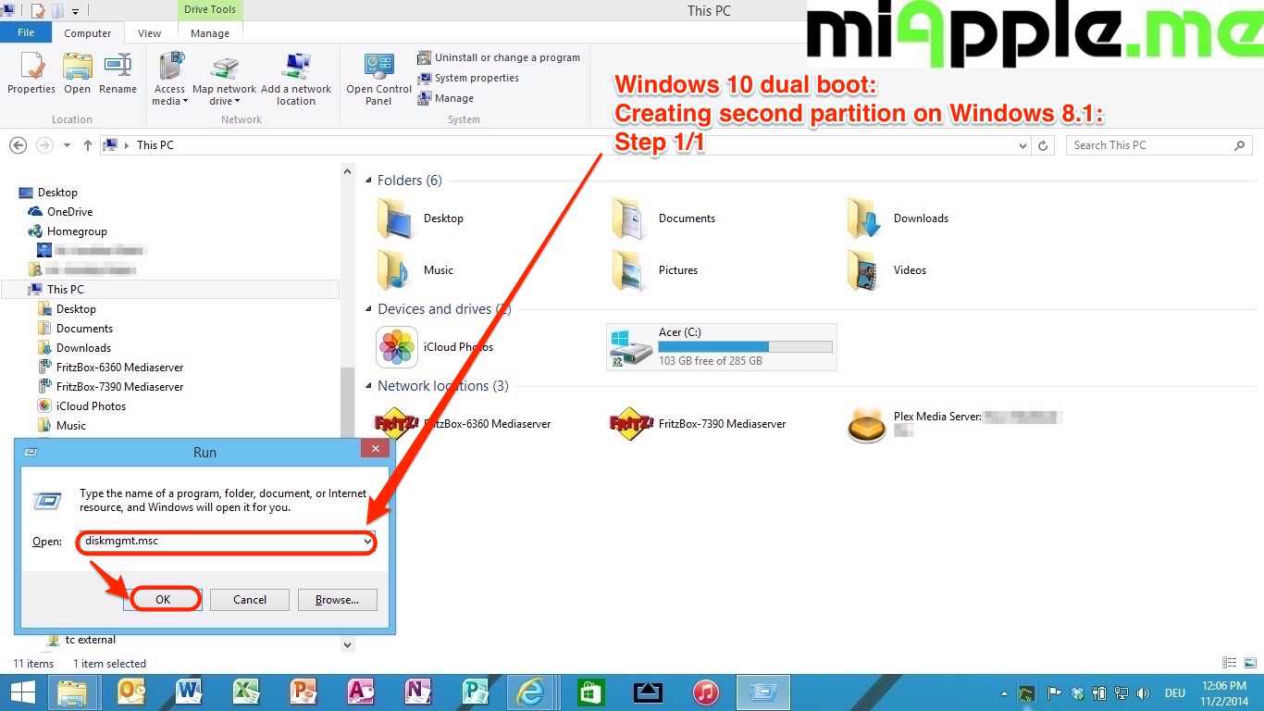Open iTunes from the taskbar

tap(706, 692)
